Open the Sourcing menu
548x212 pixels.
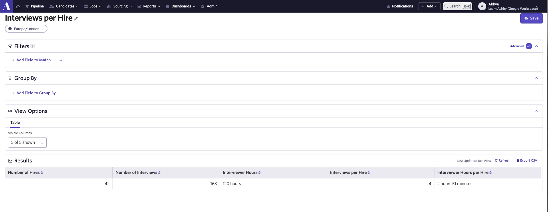coord(120,6)
